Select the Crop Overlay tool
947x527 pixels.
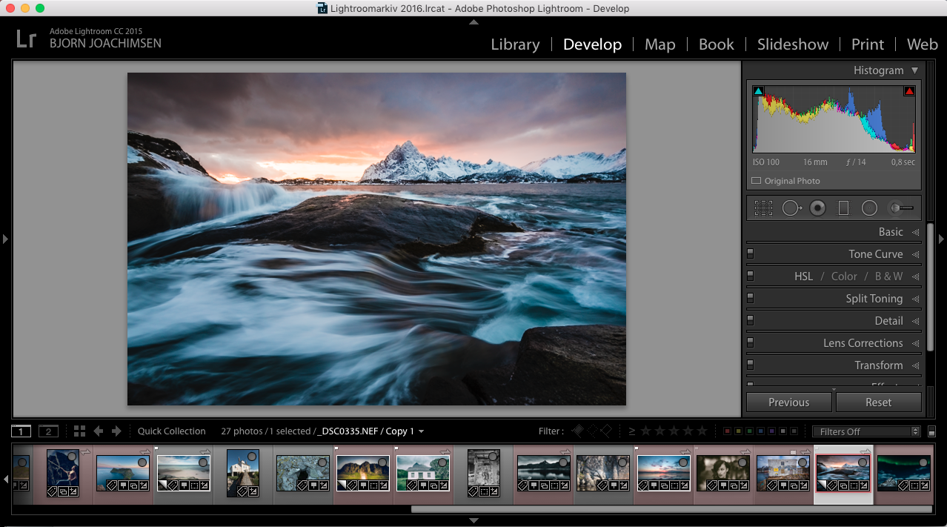tap(763, 208)
